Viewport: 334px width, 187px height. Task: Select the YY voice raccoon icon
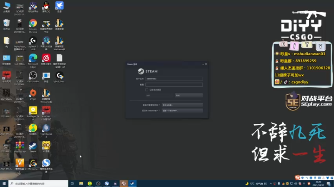pos(46,147)
